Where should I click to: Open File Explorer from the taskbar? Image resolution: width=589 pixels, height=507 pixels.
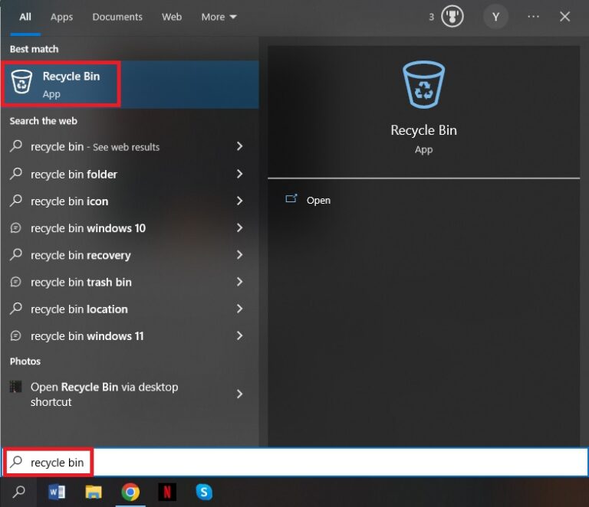click(94, 492)
